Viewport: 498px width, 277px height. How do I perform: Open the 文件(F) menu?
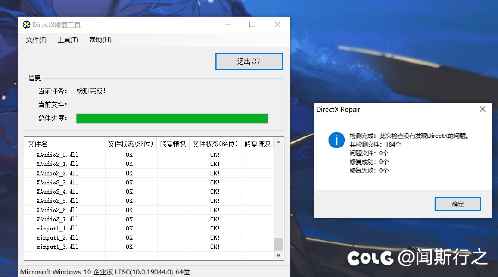tap(36, 40)
